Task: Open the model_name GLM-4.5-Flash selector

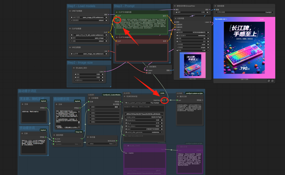Action: [144, 117]
